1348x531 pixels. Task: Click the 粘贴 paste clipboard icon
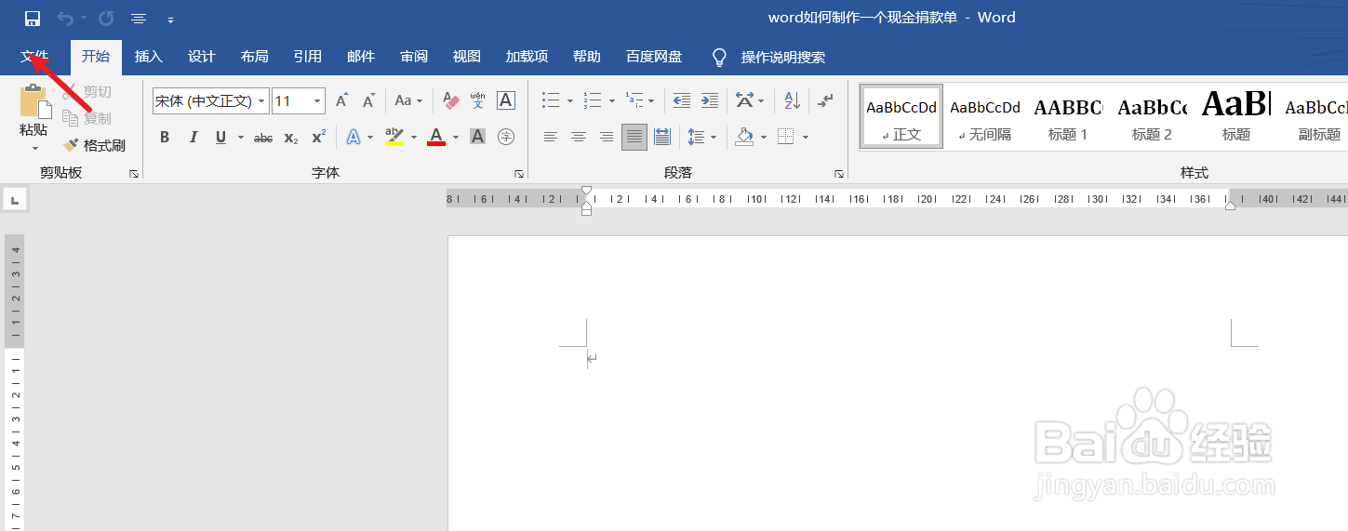point(34,100)
